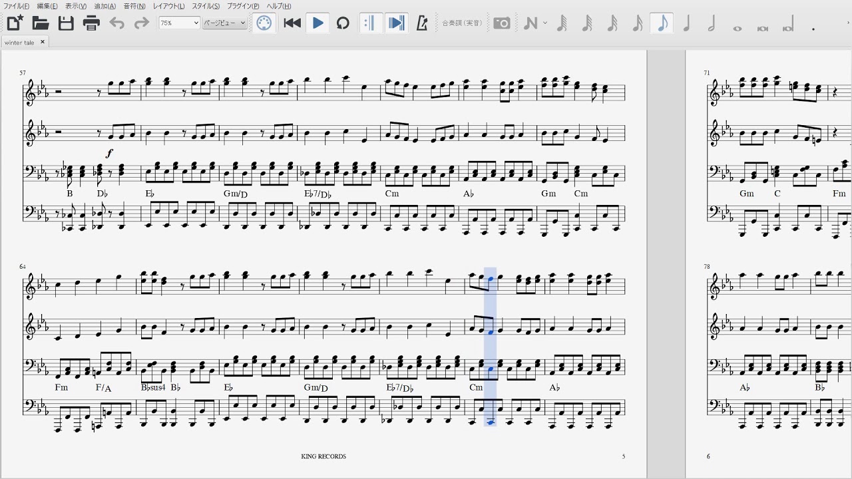Open the 75% zoom dropdown
852x479 pixels.
coord(179,23)
